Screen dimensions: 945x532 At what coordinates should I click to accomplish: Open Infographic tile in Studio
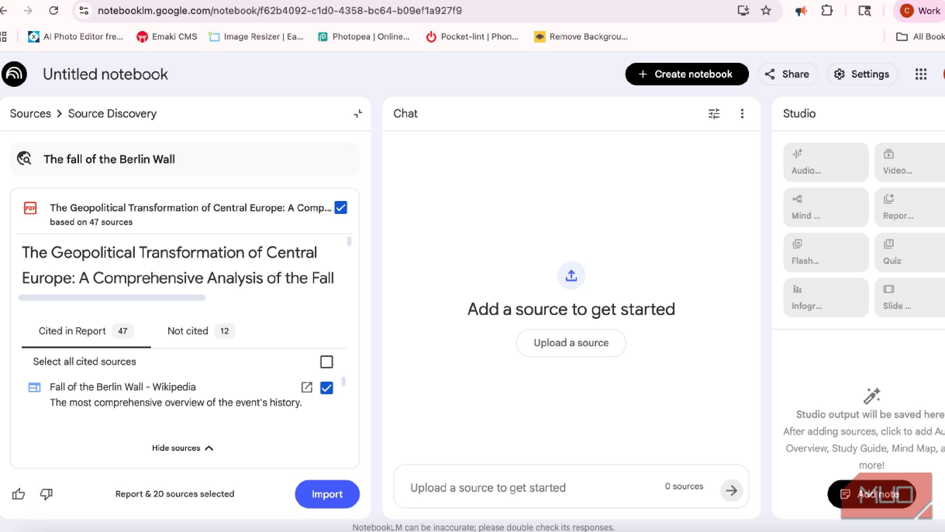tap(826, 297)
